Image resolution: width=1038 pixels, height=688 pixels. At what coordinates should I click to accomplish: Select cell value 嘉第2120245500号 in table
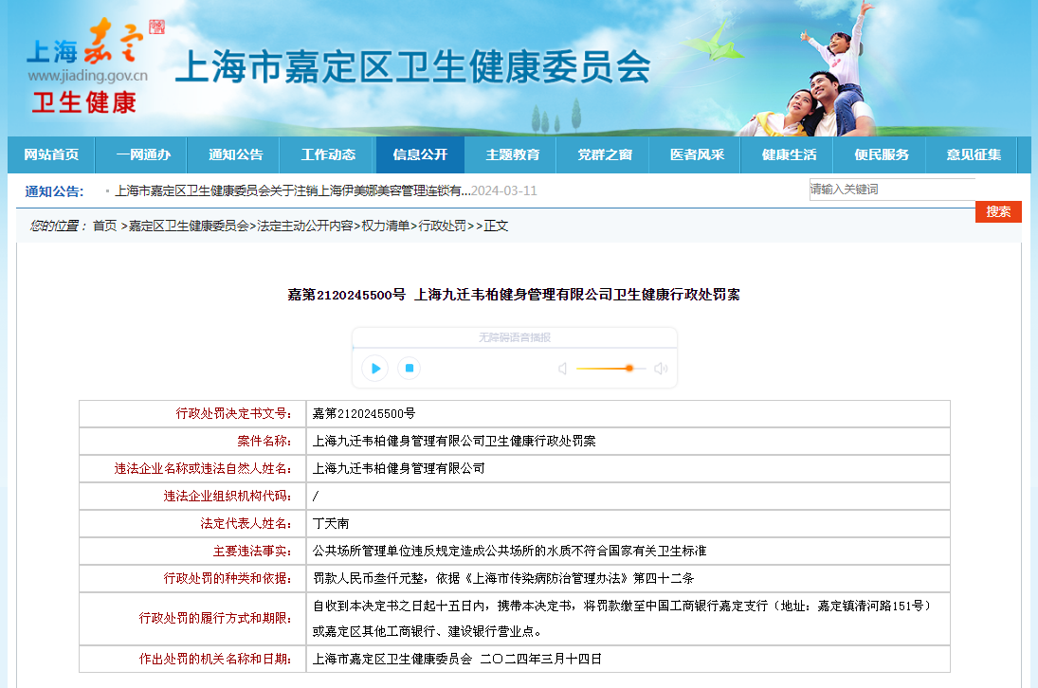pos(363,414)
